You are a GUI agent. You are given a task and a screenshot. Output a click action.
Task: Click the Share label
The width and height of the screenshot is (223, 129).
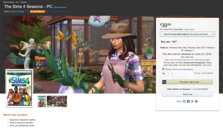[x=179, y=101]
